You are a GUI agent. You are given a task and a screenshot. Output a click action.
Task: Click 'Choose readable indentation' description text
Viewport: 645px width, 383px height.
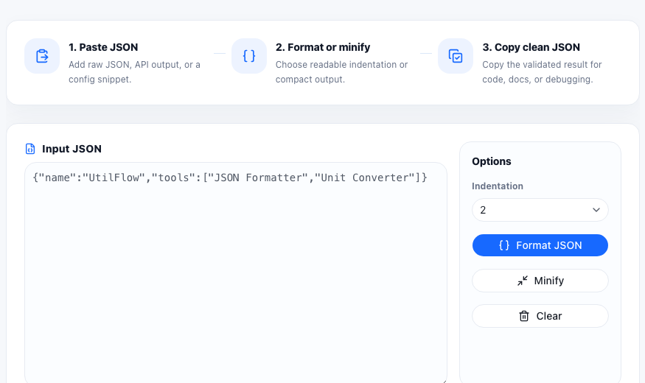[x=341, y=72]
